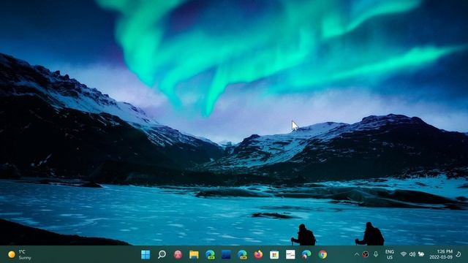Toggle focus assist moon icon
Screen dimensions: 468x263
[x=458, y=254]
